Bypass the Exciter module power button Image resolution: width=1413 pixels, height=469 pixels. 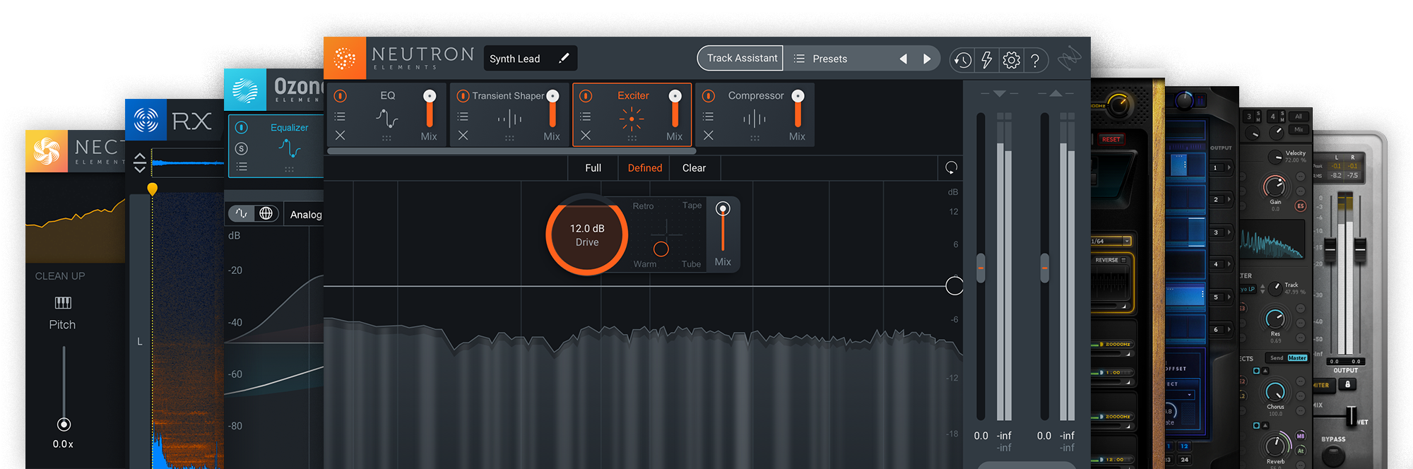click(x=586, y=96)
